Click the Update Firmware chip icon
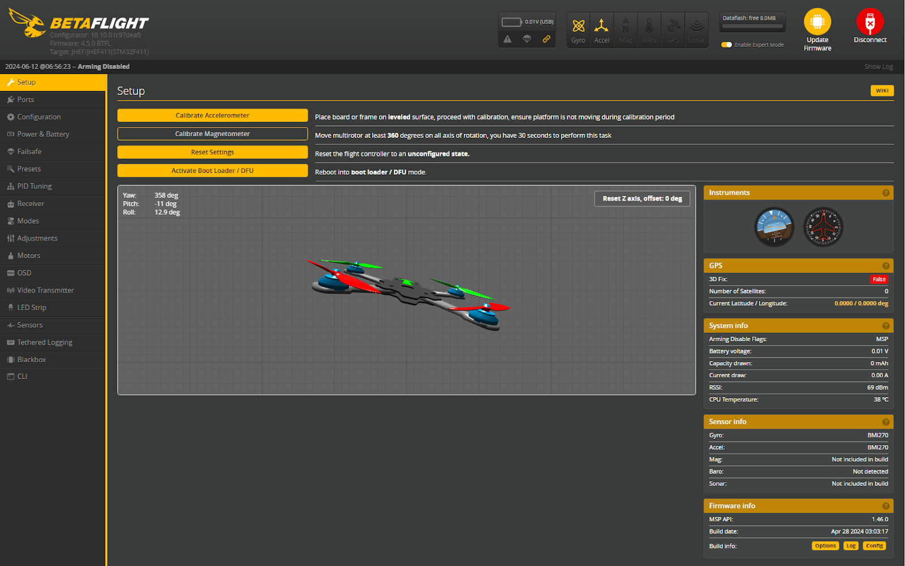Image resolution: width=905 pixels, height=566 pixels. 817,21
